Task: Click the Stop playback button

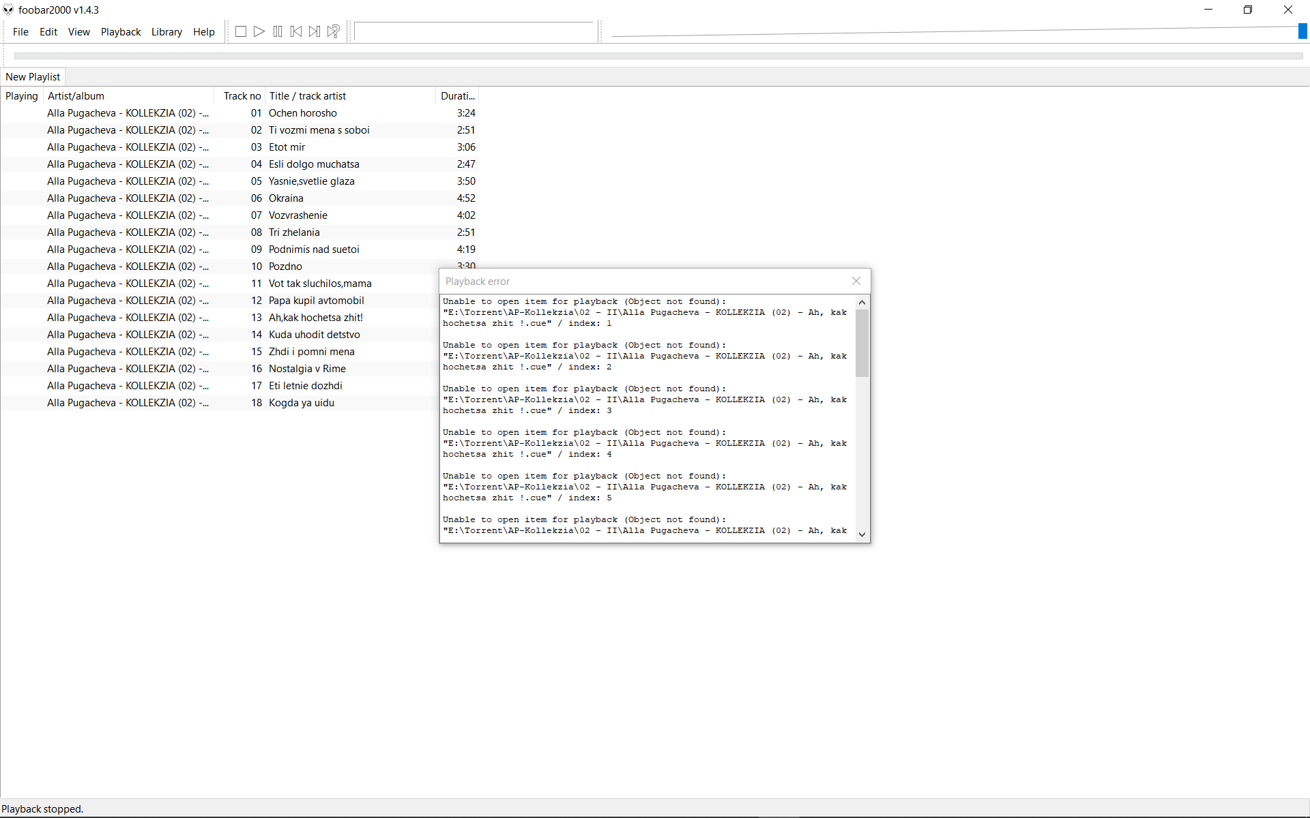Action: 241,31
